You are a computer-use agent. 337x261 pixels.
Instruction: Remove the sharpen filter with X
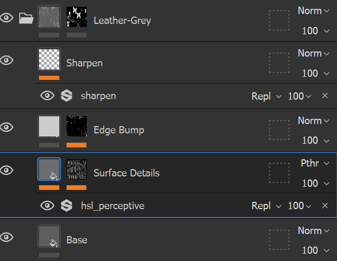(325, 96)
